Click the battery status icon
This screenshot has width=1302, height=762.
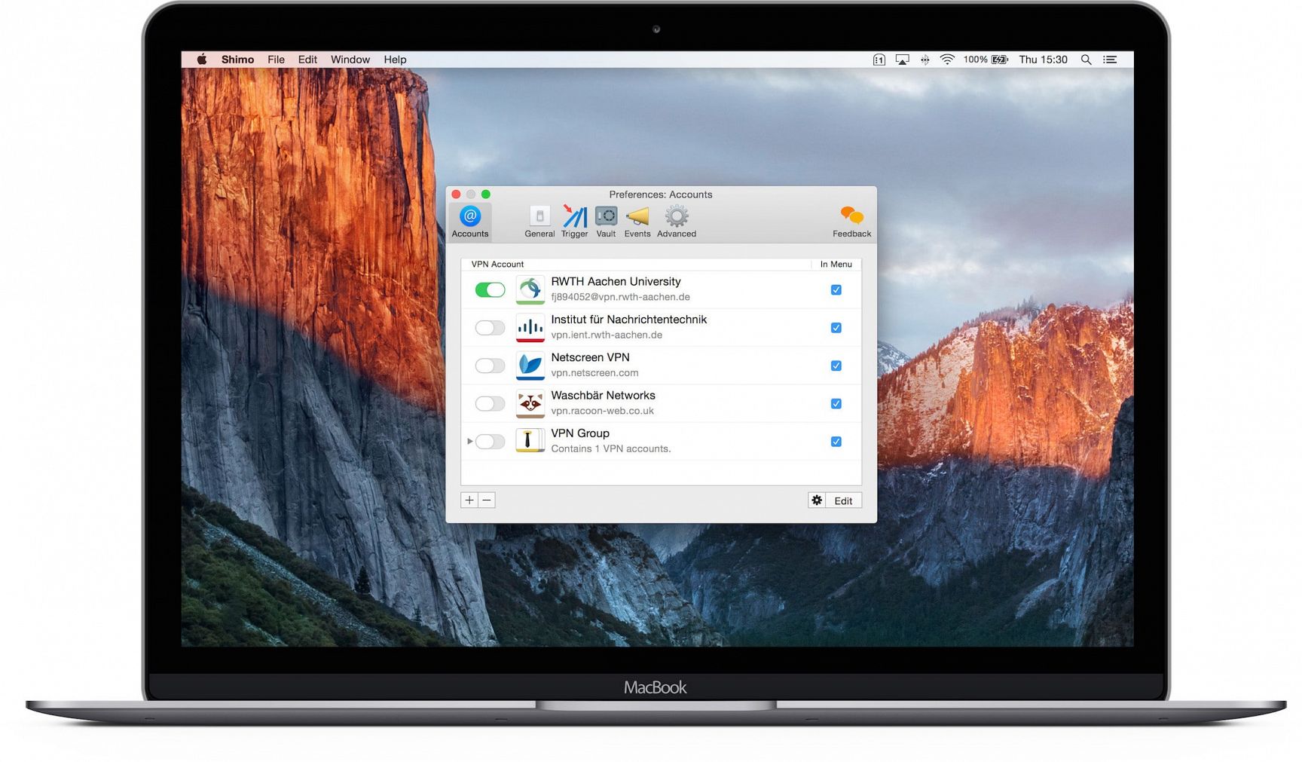[x=1000, y=60]
